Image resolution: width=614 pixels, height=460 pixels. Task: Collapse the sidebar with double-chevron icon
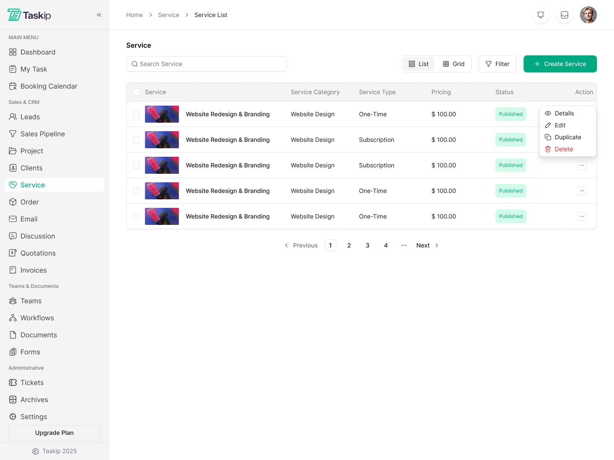pos(99,15)
